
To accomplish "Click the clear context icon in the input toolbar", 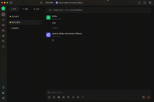I will coord(78,97).
